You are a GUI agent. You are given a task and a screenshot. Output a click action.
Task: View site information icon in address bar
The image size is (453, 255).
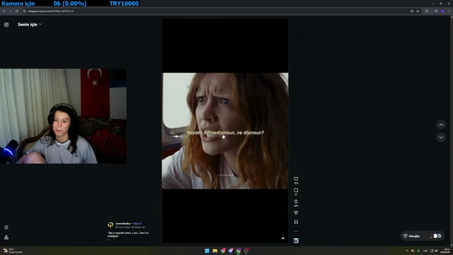[24, 11]
